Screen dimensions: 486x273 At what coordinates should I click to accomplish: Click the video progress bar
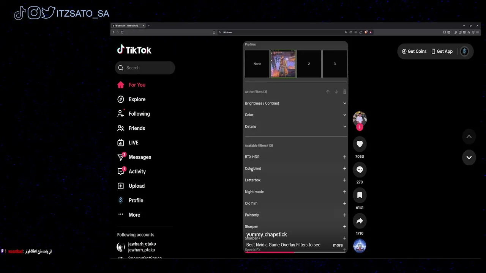coord(295,252)
